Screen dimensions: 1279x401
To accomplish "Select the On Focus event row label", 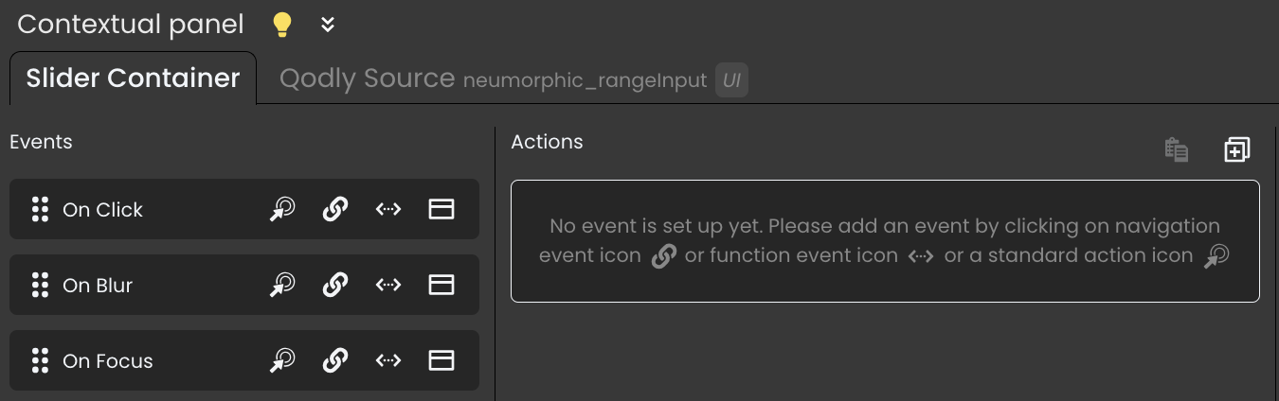I will tap(108, 360).
